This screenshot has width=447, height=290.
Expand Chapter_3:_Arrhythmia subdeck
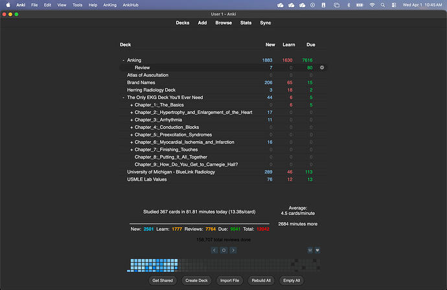[132, 120]
